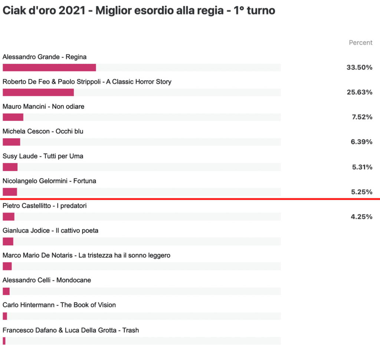Screen dimensions: 380x352
Task: Select the Nicolangelo Gelormini - Fortuna label
Action: tap(49, 181)
